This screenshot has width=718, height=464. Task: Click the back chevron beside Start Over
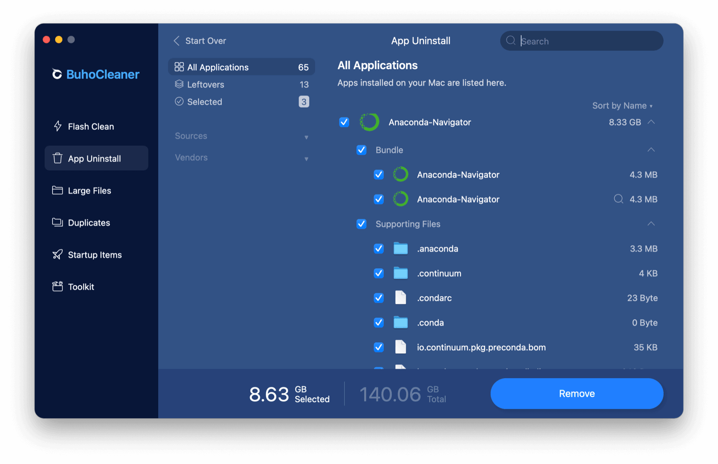pos(176,41)
